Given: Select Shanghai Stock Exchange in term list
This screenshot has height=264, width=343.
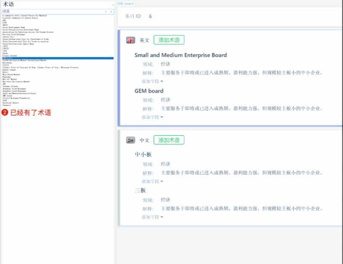Looking at the screenshot, I should point(14,89).
